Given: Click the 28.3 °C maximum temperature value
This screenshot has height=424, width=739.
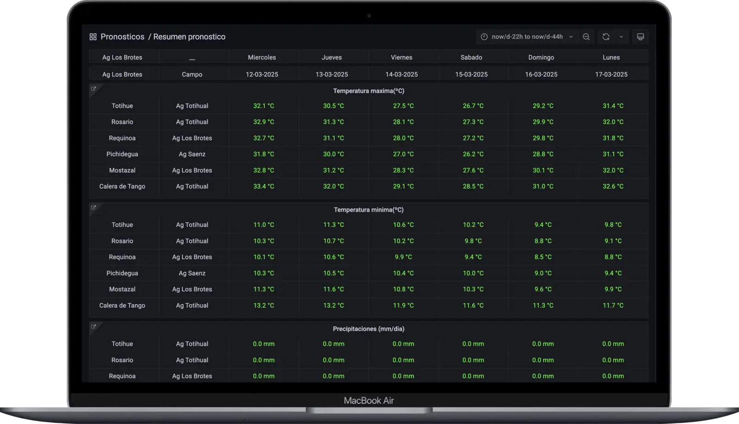Looking at the screenshot, I should (403, 171).
